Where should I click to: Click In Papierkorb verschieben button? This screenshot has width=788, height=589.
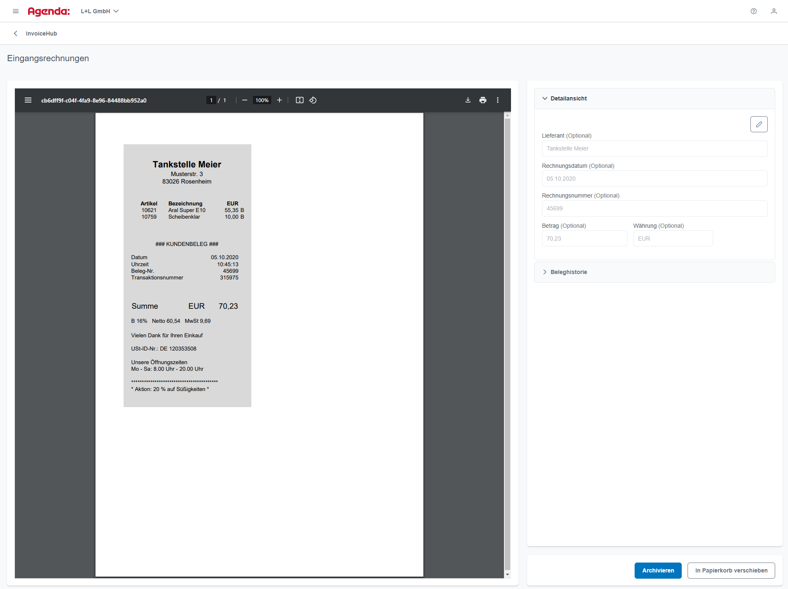[x=731, y=570]
